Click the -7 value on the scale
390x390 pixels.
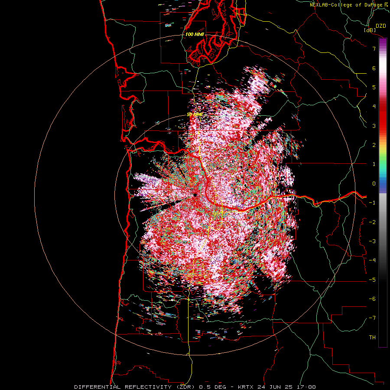click(372, 318)
